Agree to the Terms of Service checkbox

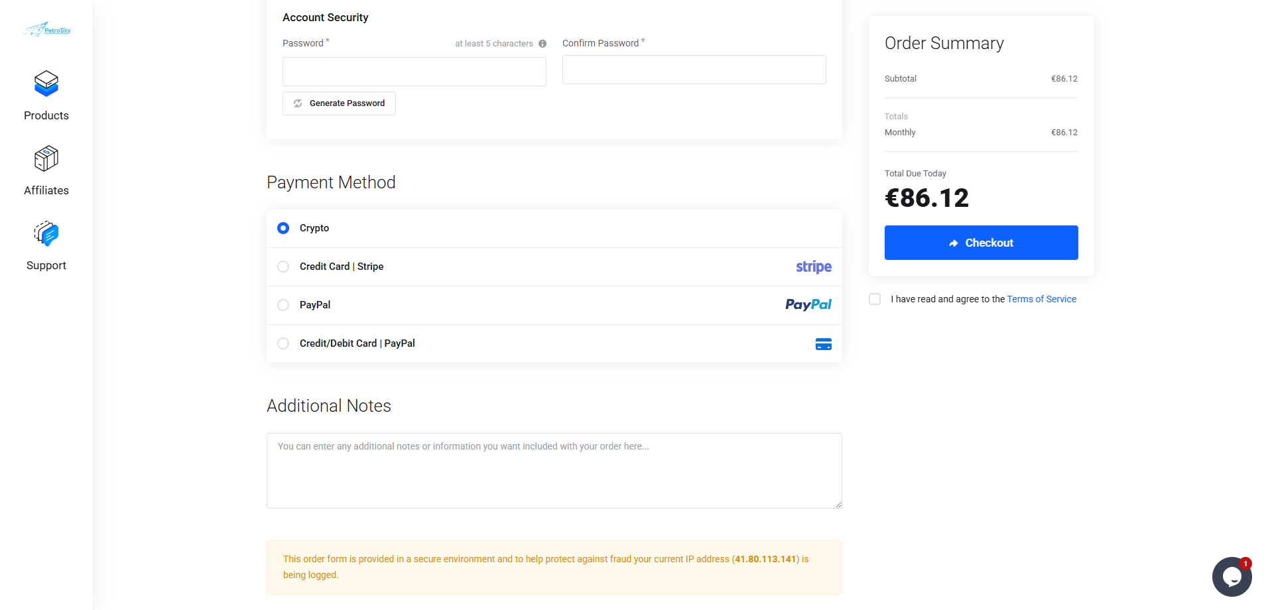[875, 299]
